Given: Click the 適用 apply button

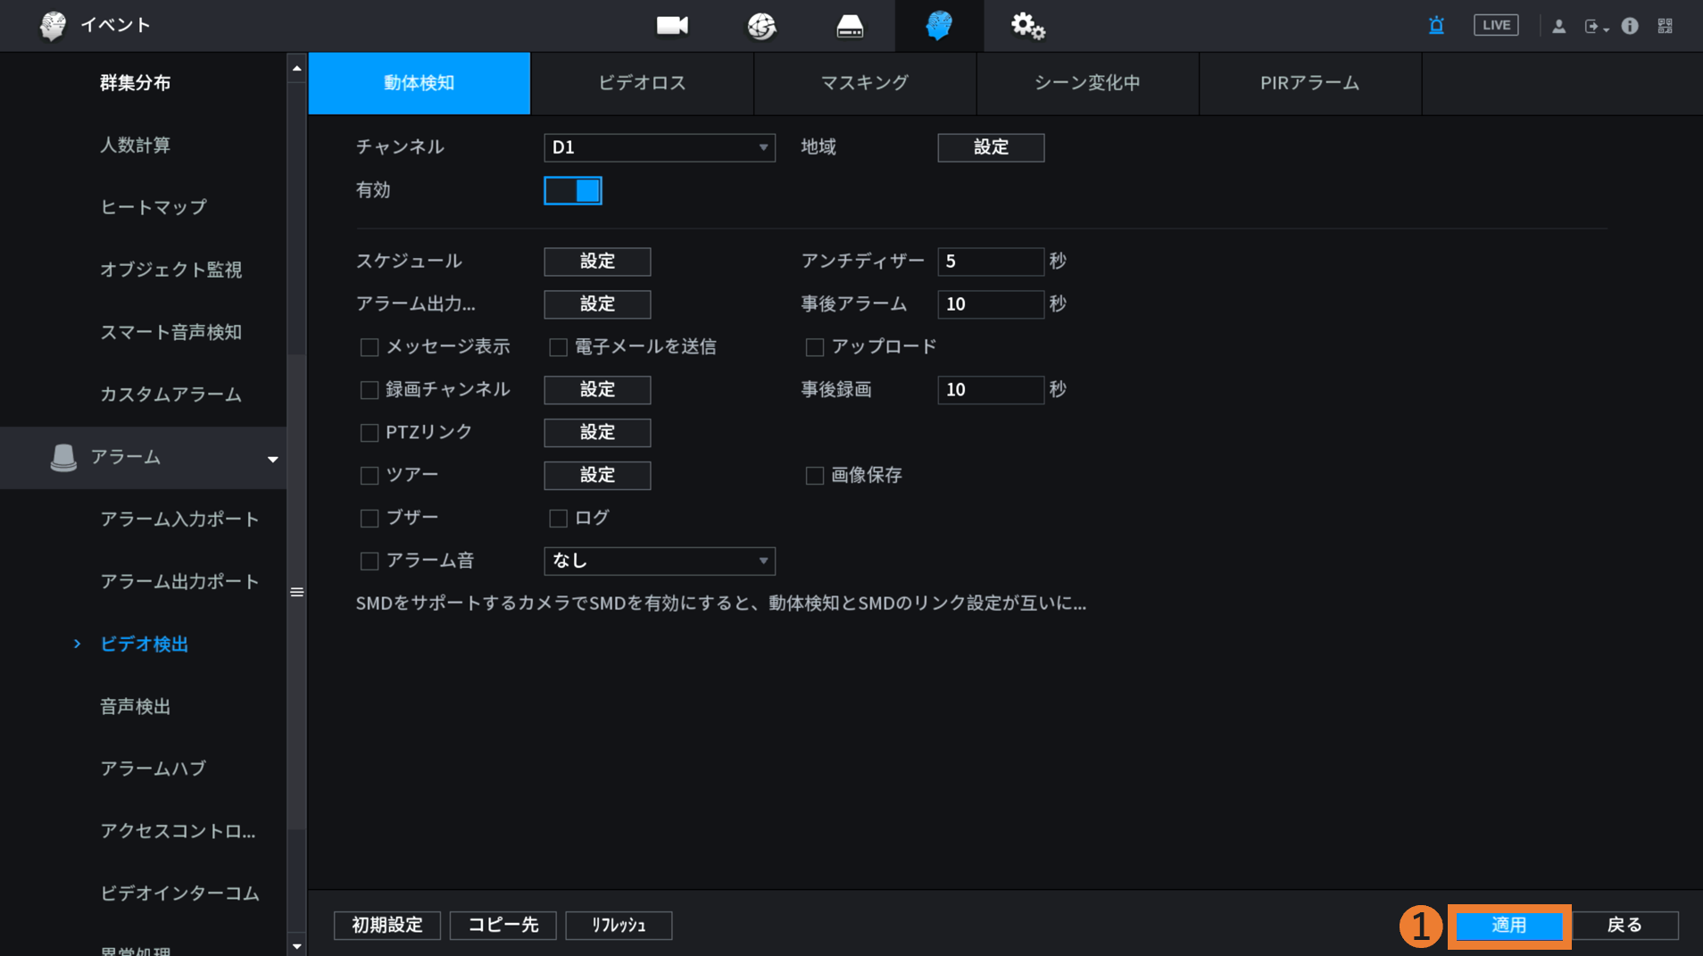Looking at the screenshot, I should coord(1508,925).
